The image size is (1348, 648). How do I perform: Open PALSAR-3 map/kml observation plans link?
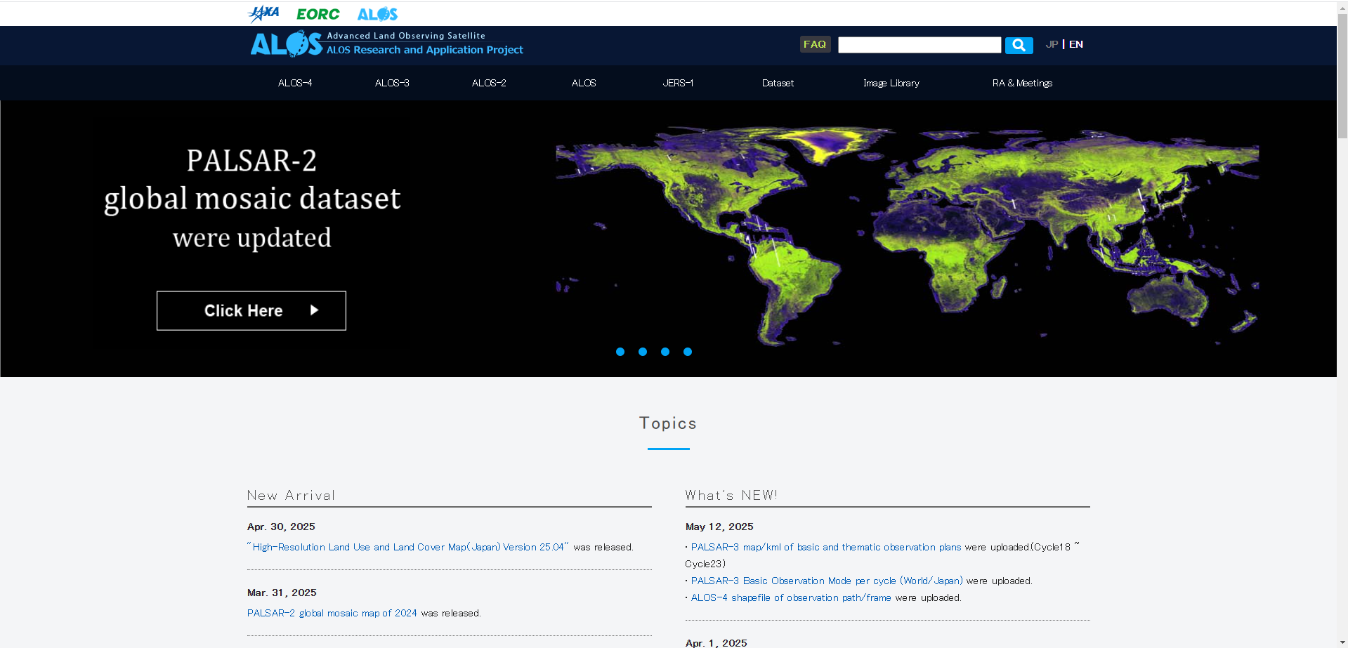(826, 547)
